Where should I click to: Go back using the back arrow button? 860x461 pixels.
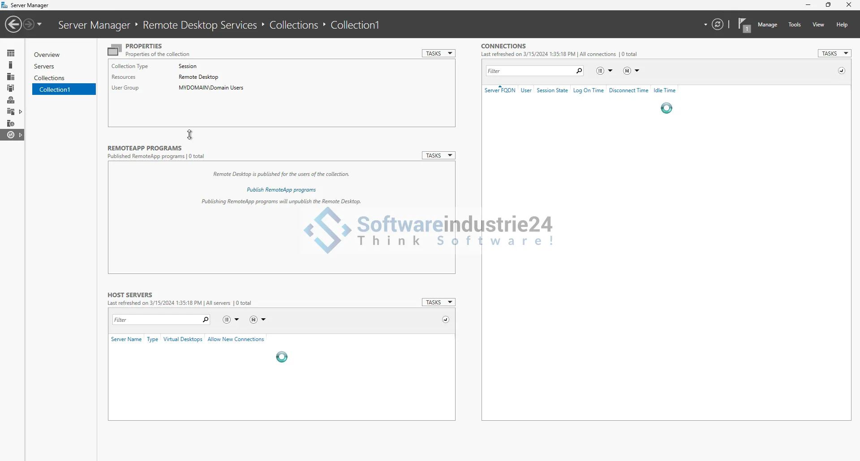(x=13, y=24)
